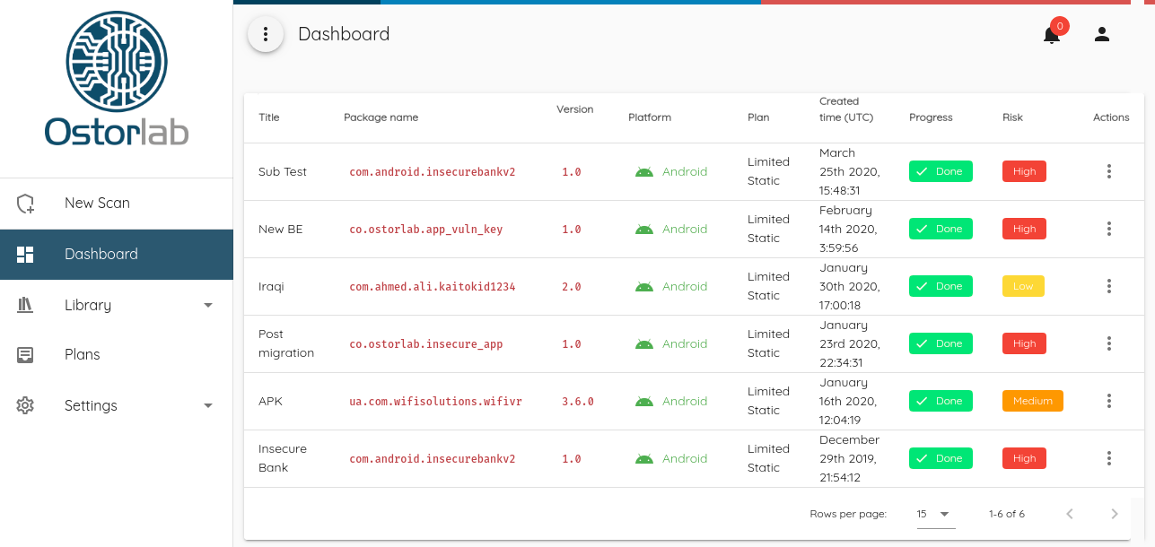This screenshot has height=547, width=1155.
Task: Click the Insecure Bank scan title
Action: click(283, 458)
